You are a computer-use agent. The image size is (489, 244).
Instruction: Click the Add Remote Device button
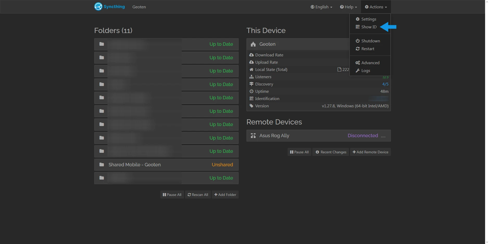pos(370,152)
